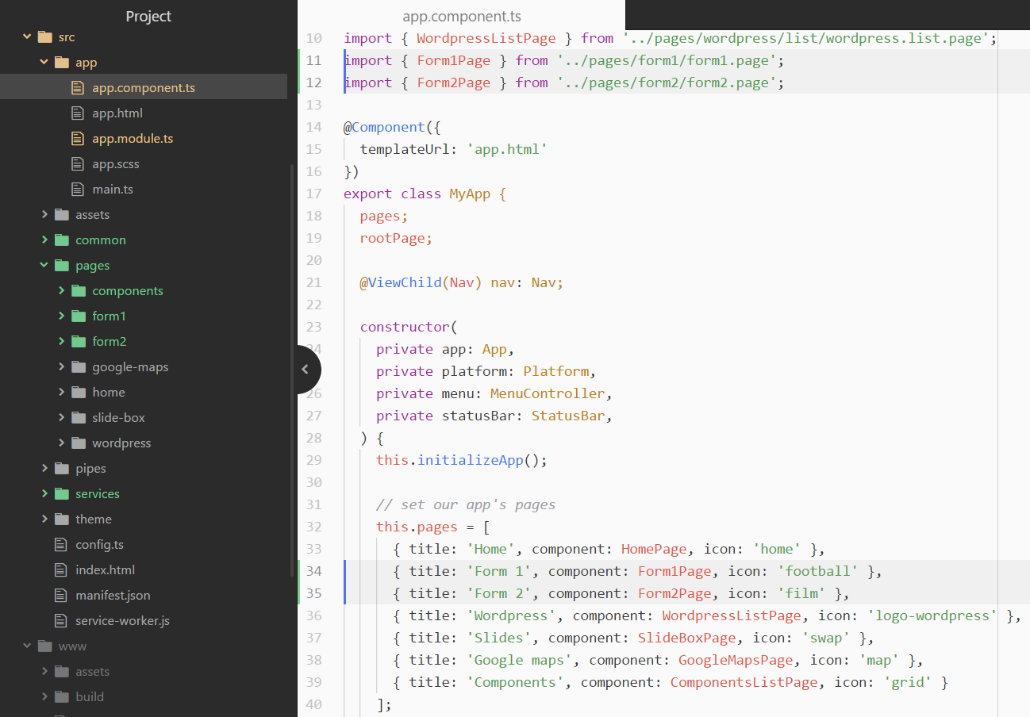Expand the common folder chevron
Screen dimensions: 1030x717
tap(44, 240)
